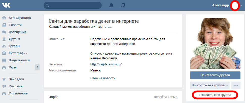Image resolution: width=245 pixels, height=103 pixels.
Task: Open the music note icon
Action: point(123,5)
